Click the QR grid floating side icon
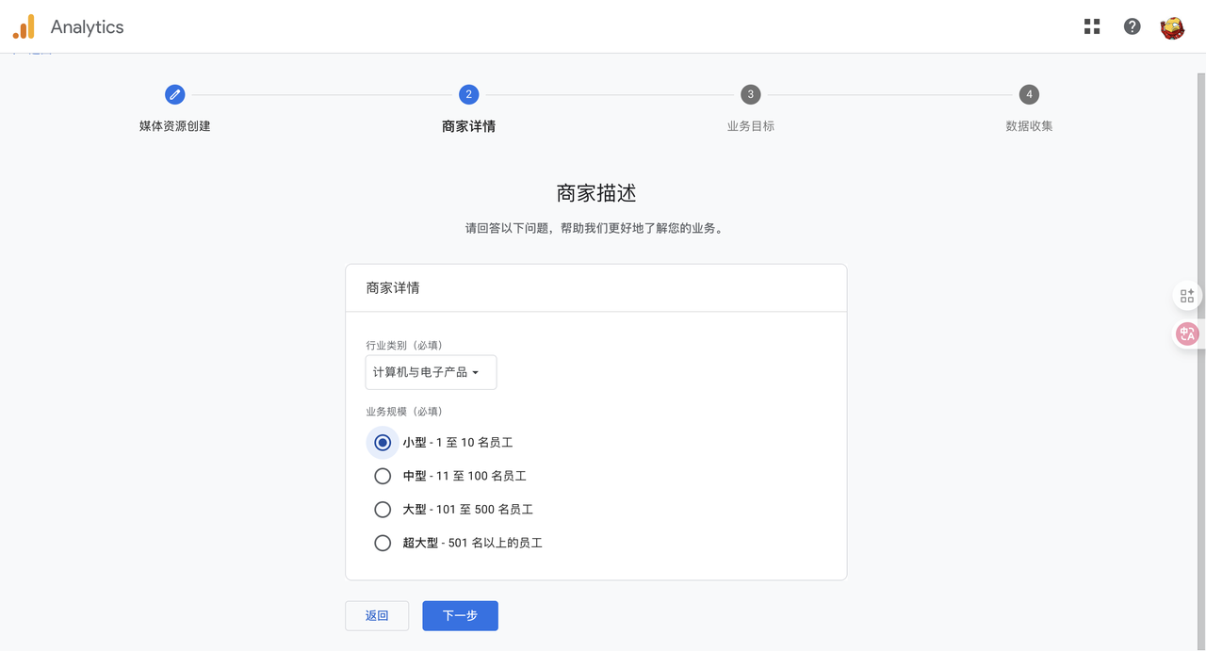Viewport: 1206px width, 651px height. (x=1187, y=296)
